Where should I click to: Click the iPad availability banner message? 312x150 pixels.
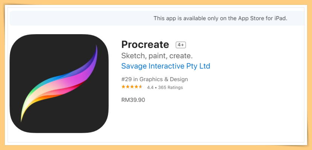(x=220, y=18)
